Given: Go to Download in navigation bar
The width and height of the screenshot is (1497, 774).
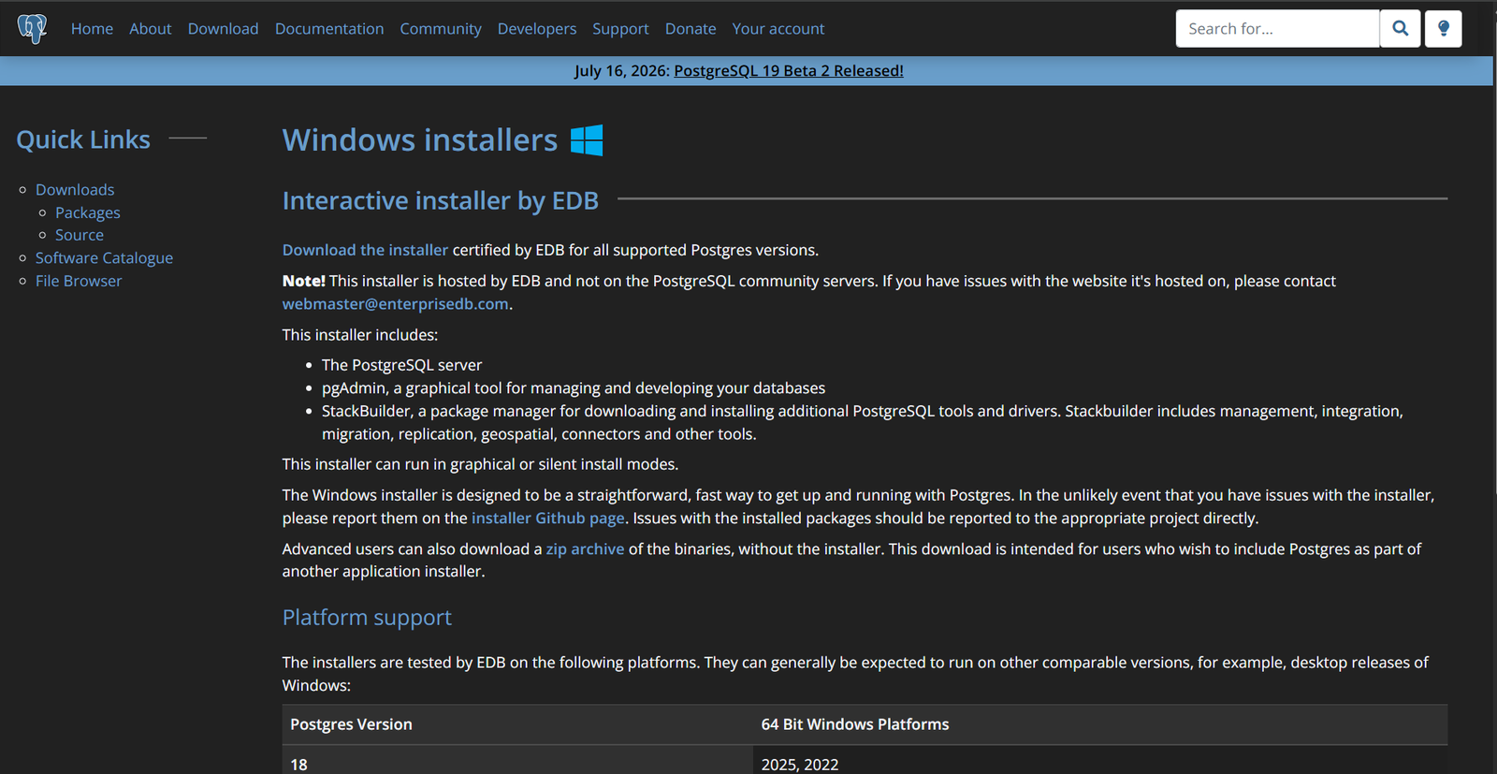Looking at the screenshot, I should 223,29.
